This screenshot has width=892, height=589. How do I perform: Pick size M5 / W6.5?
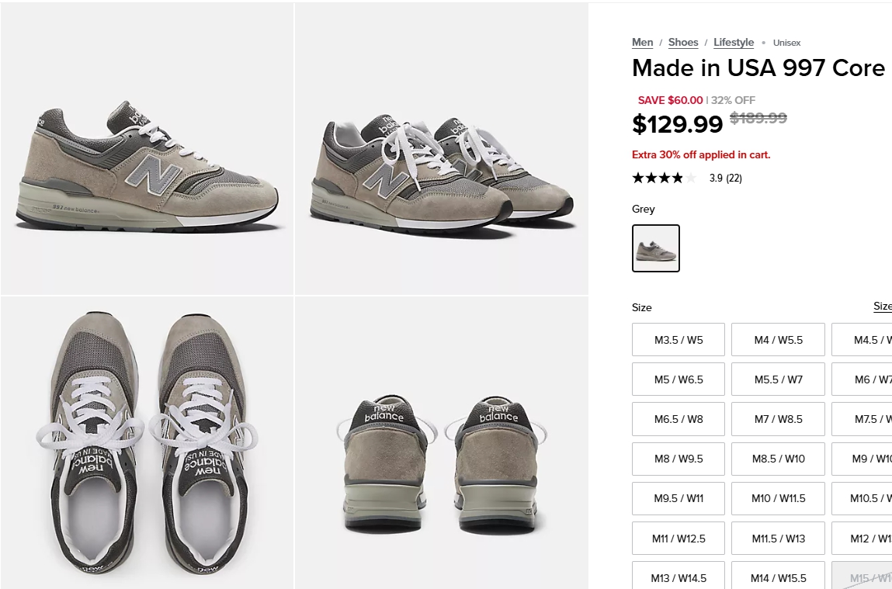click(679, 379)
